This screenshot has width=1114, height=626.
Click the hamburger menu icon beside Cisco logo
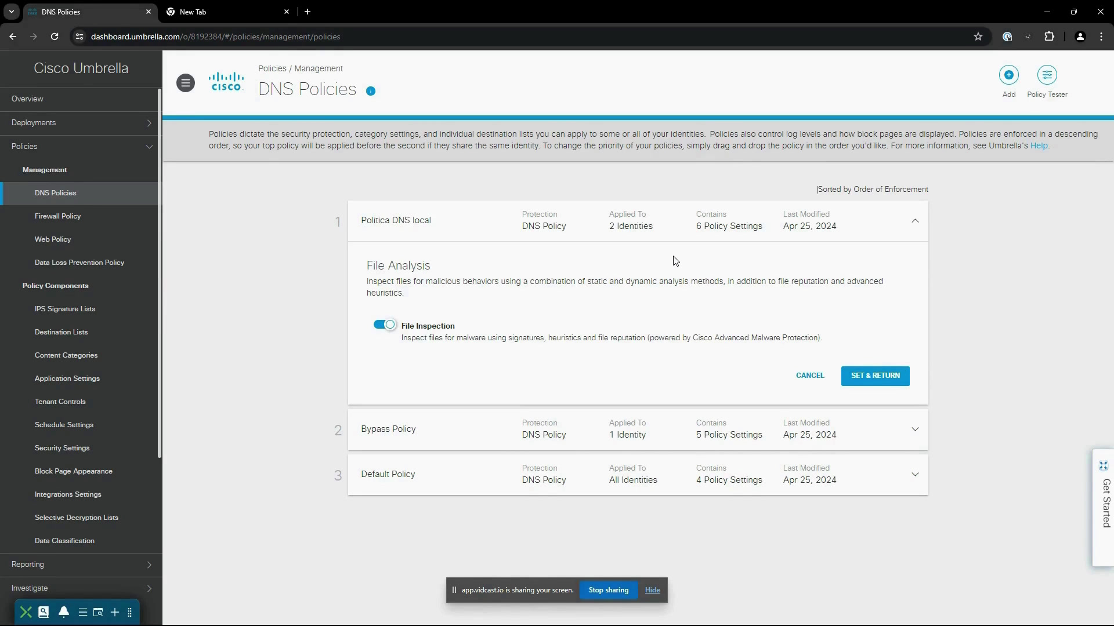point(186,83)
